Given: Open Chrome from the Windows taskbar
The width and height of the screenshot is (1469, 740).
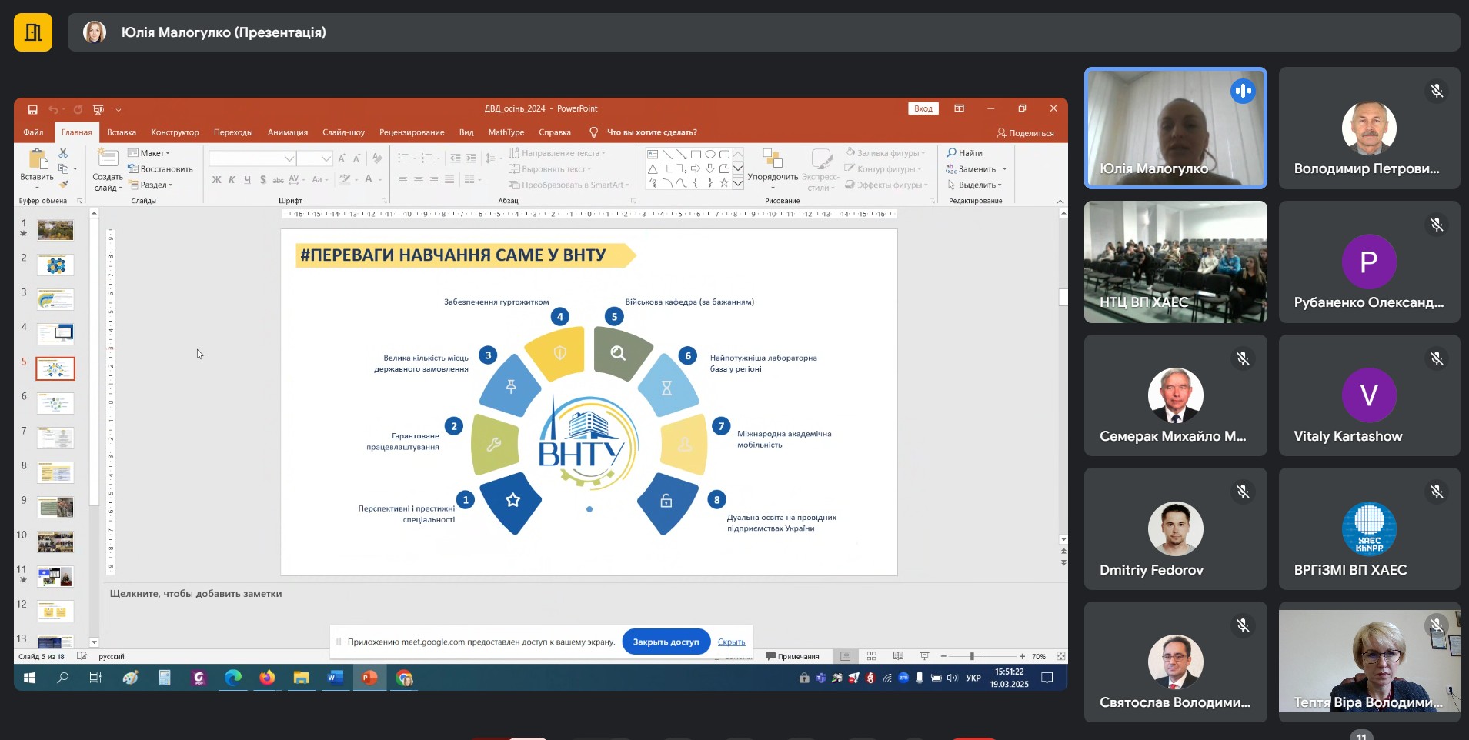Looking at the screenshot, I should point(404,678).
